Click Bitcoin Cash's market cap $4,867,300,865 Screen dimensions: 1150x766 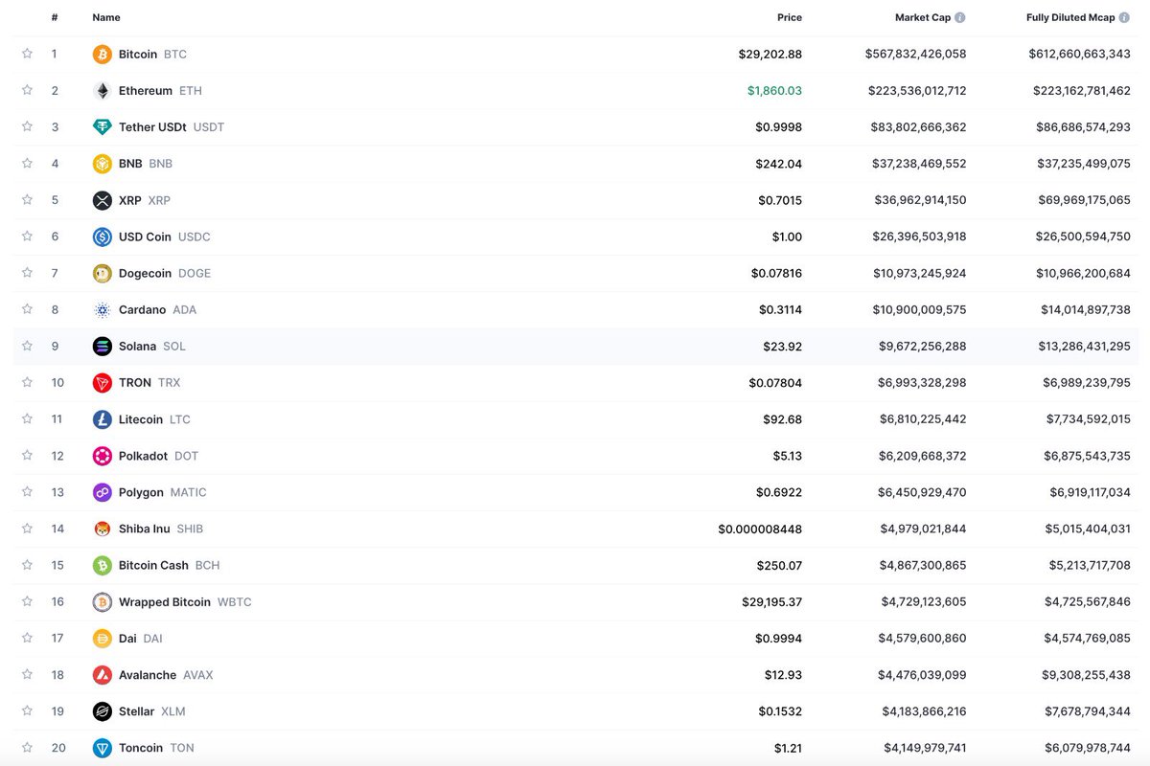(923, 566)
